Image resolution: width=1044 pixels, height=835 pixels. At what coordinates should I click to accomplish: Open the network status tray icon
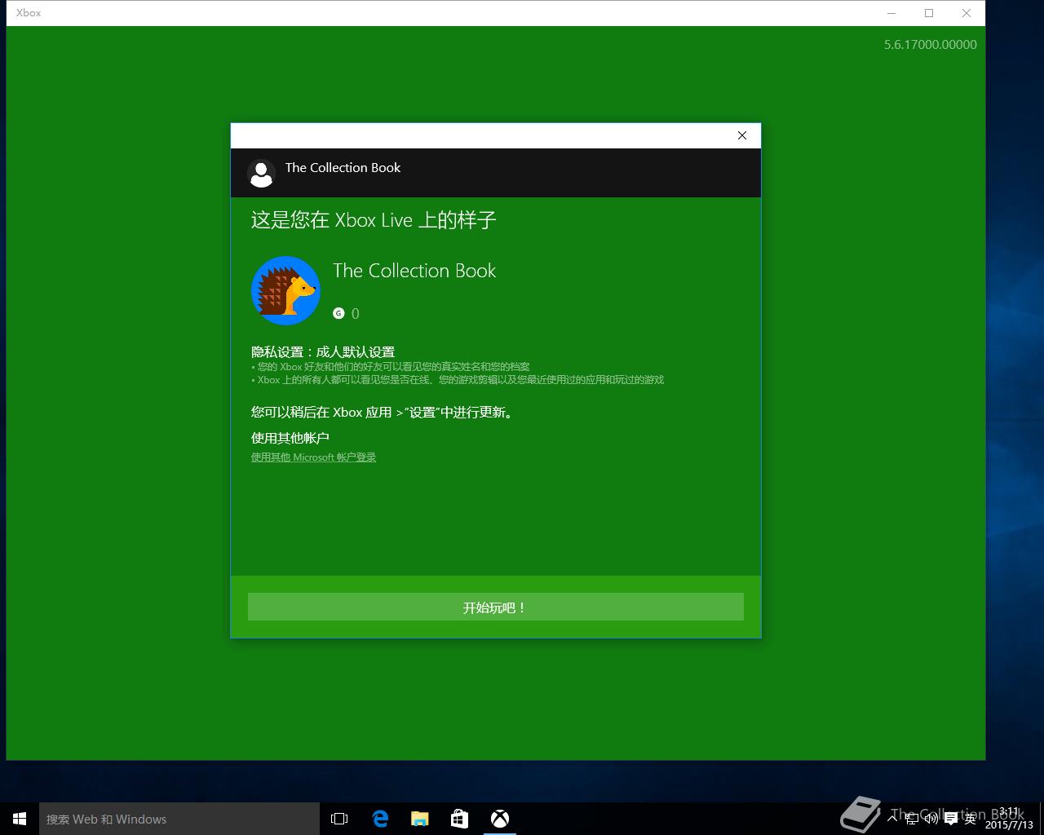[x=912, y=819]
